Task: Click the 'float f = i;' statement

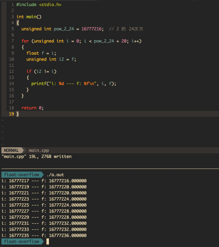Action: point(41,53)
